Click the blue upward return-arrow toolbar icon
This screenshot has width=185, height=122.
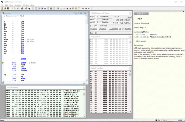pos(48,9)
